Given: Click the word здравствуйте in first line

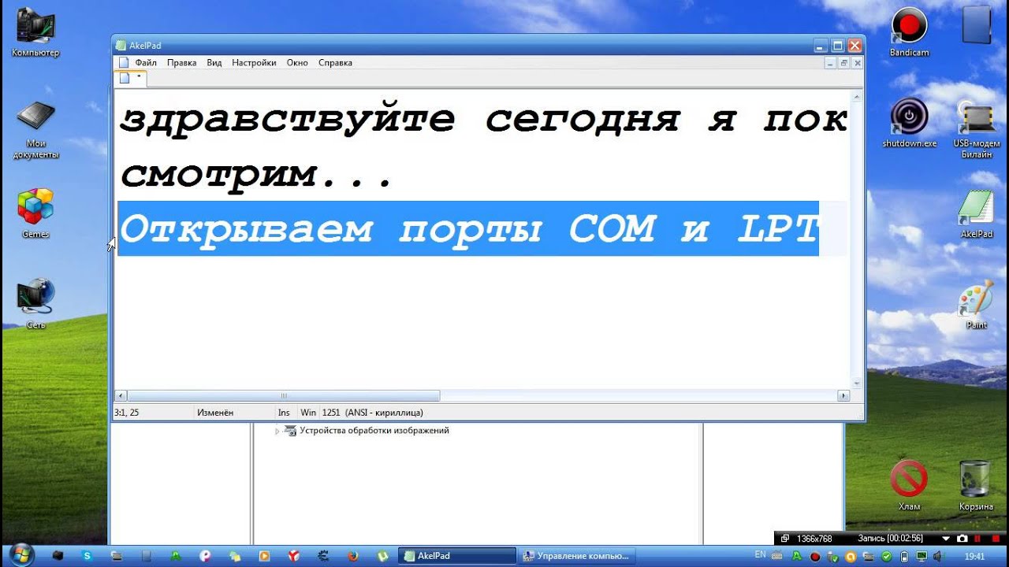Looking at the screenshot, I should 288,120.
